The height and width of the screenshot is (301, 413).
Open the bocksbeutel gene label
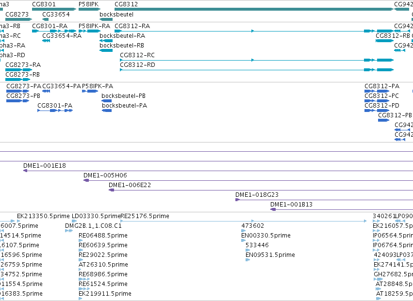coord(116,14)
